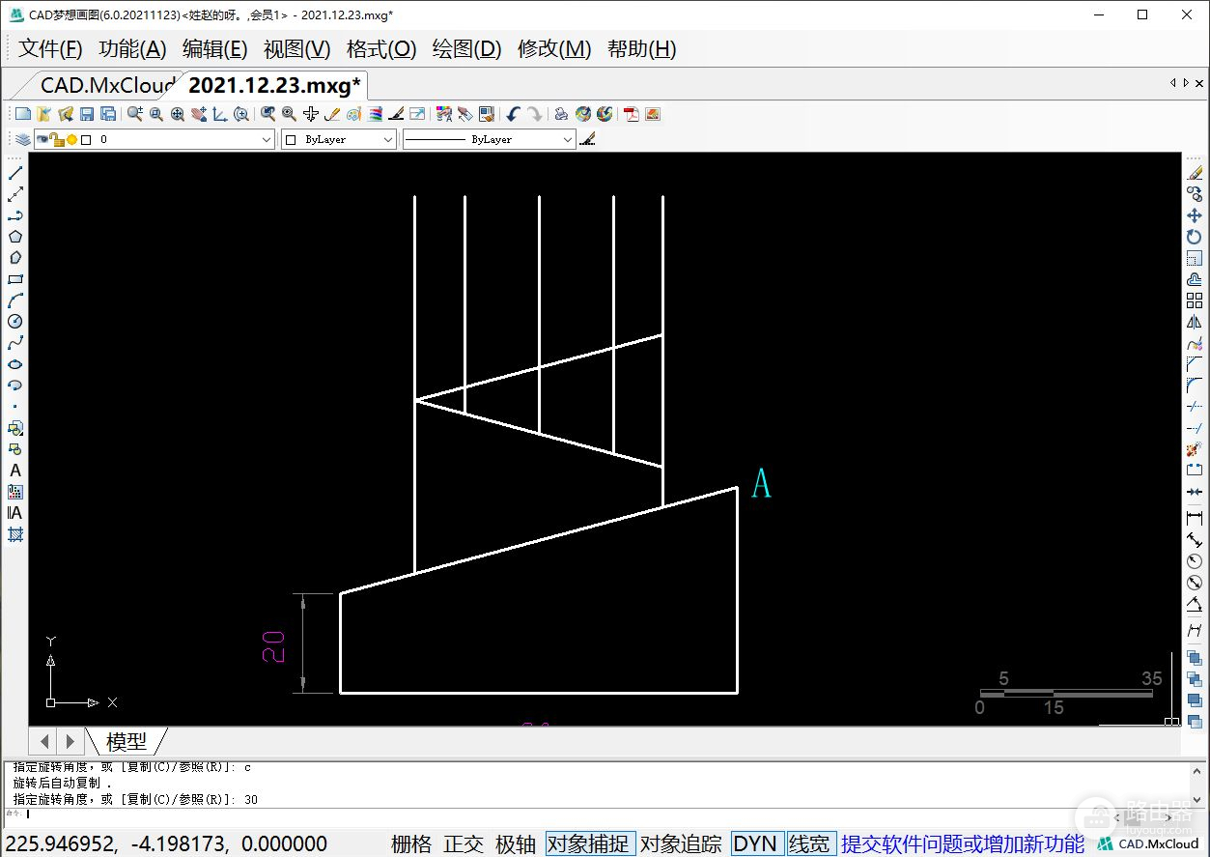Viewport: 1210px width, 857px height.
Task: Activate the Rotate tool in right toolbar
Action: tap(1195, 237)
